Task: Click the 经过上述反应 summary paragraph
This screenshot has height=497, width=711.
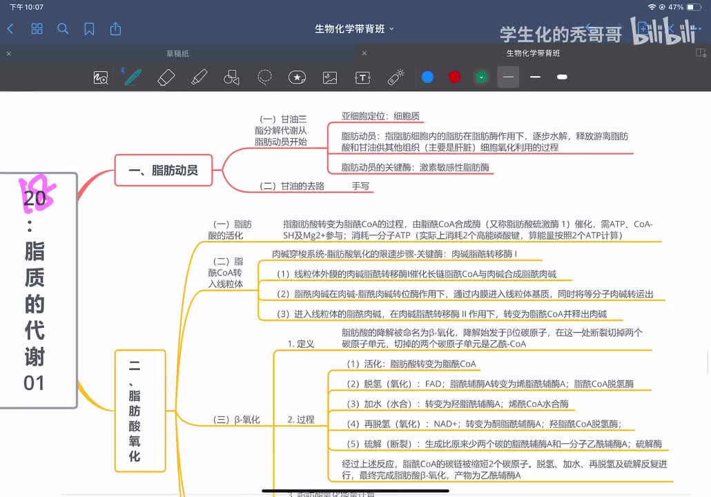Action: pos(504,469)
